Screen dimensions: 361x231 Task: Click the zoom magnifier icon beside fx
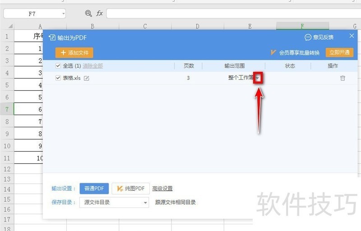coord(88,14)
